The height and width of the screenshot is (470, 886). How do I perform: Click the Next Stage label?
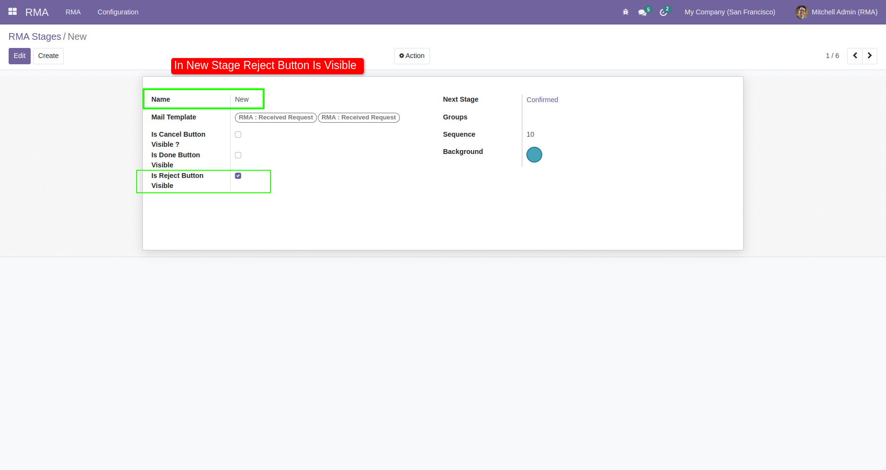click(461, 99)
